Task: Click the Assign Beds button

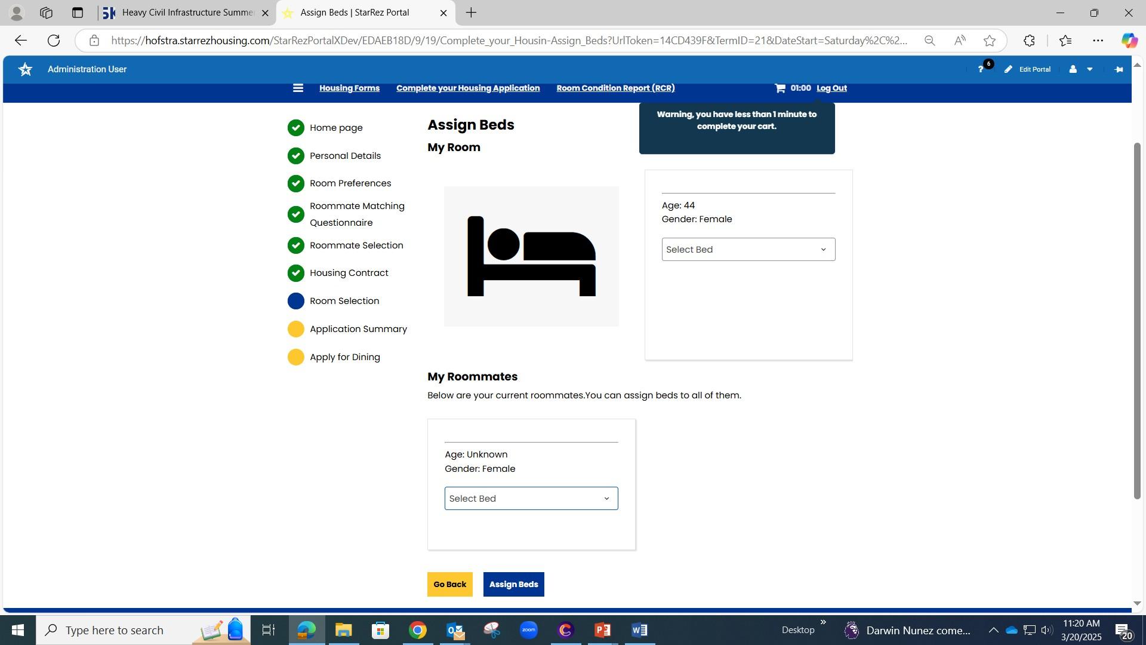Action: pos(513,585)
